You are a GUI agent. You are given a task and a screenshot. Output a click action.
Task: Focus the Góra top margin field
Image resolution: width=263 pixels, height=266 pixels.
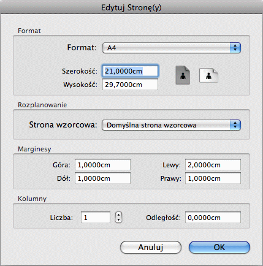[x=102, y=165]
